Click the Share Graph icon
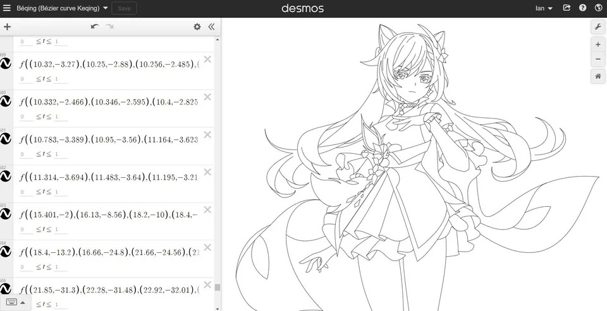The image size is (607, 311). point(567,8)
